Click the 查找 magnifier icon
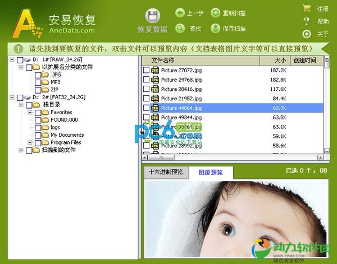 180,28
